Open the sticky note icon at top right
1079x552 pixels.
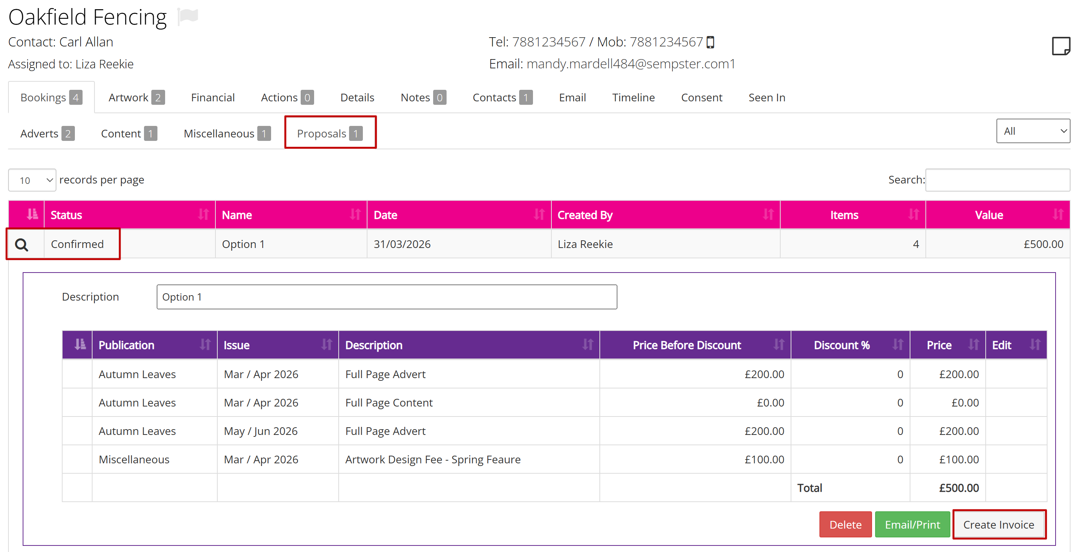(x=1061, y=46)
